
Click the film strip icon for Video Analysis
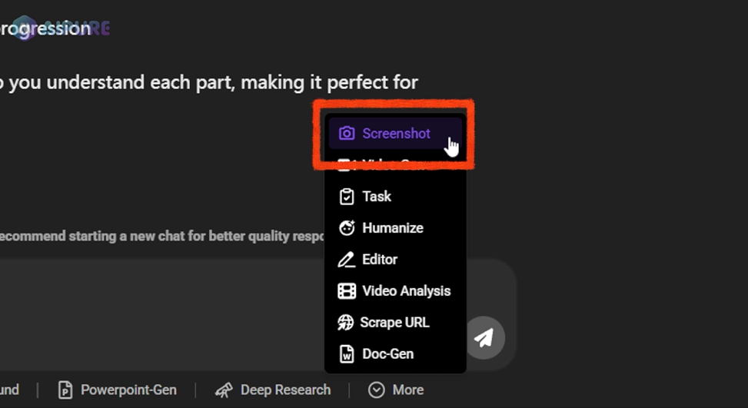[347, 290]
